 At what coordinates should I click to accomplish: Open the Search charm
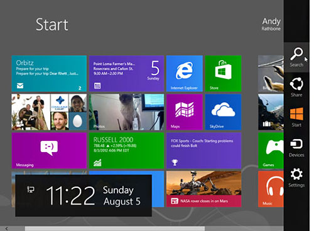coord(296,58)
